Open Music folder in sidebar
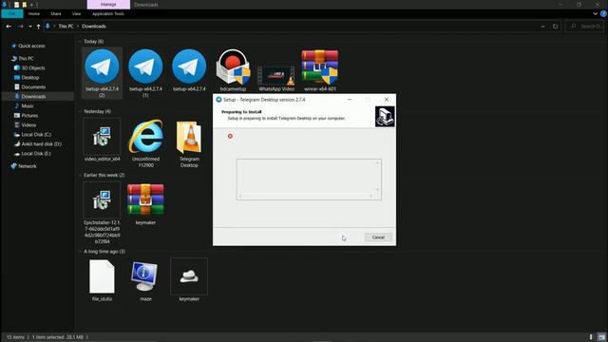Viewport: 608px width, 342px height. pos(24,106)
